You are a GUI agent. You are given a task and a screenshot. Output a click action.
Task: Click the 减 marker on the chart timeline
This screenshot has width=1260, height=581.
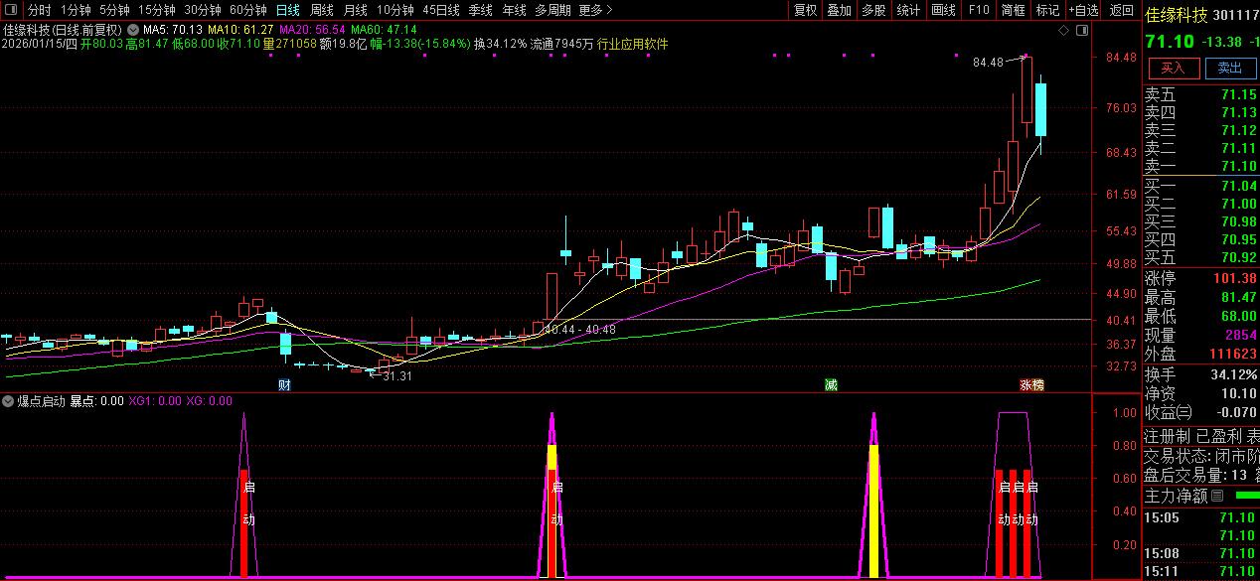pyautogui.click(x=831, y=384)
